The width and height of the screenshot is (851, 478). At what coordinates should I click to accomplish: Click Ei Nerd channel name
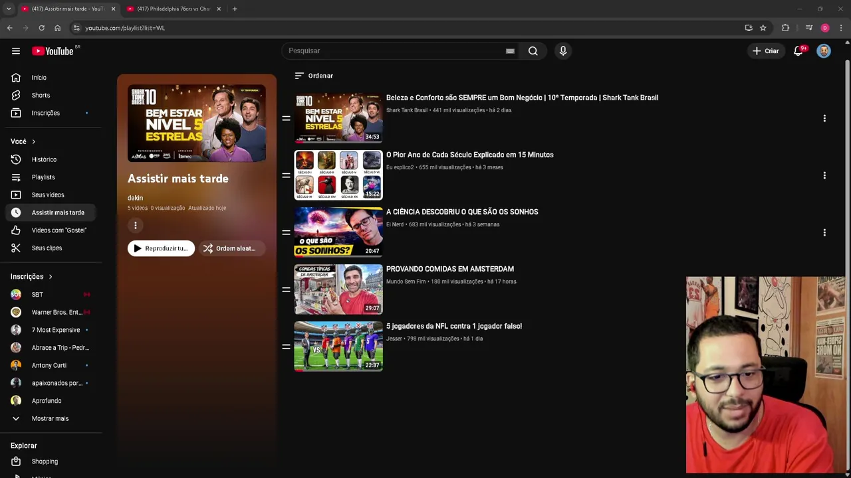point(395,224)
